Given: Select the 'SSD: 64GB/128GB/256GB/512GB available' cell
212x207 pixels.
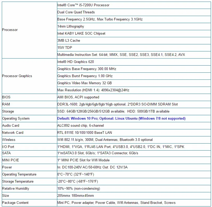Looking at the screenshot, I should click(x=134, y=111).
